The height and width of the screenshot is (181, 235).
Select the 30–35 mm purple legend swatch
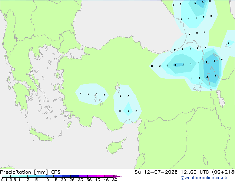pyautogui.click(x=83, y=176)
